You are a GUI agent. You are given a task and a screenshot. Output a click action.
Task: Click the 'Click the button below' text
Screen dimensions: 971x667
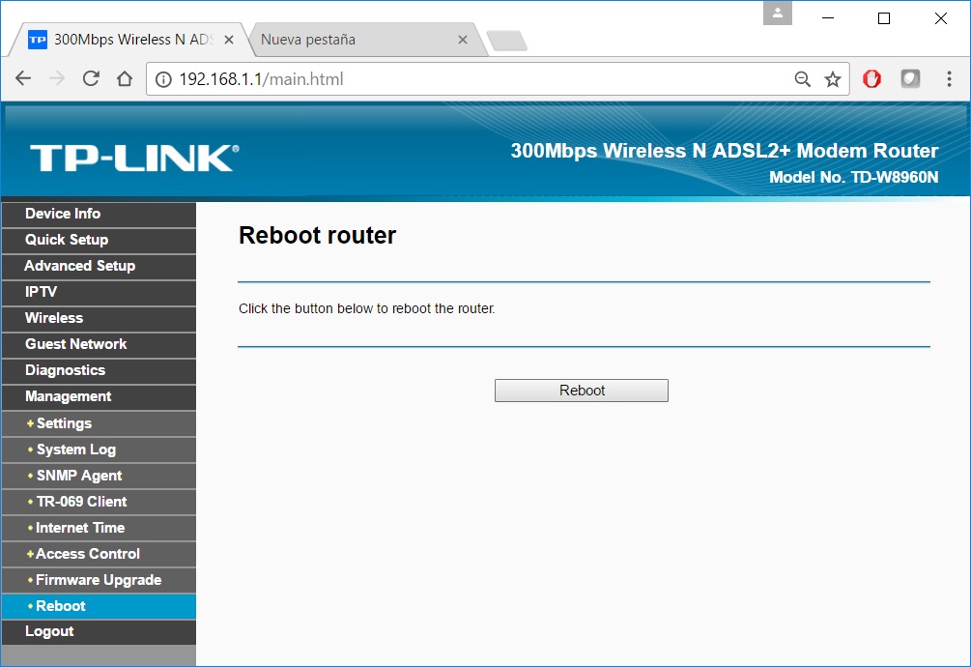pos(366,308)
